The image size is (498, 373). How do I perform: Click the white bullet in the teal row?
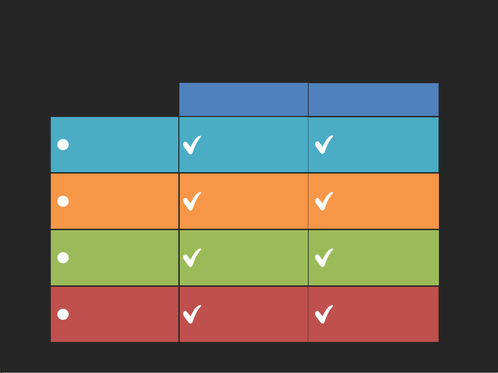[x=63, y=145]
